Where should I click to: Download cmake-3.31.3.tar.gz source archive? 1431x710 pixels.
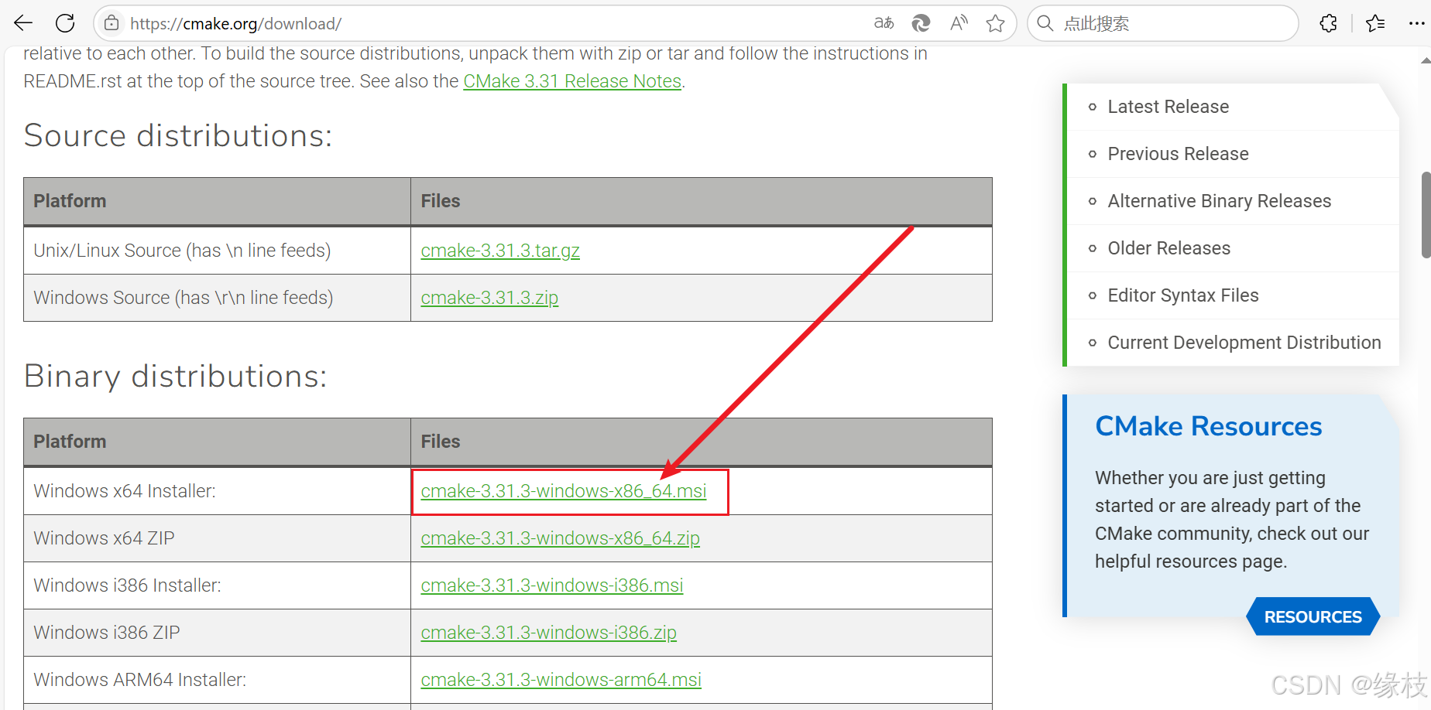pos(500,250)
